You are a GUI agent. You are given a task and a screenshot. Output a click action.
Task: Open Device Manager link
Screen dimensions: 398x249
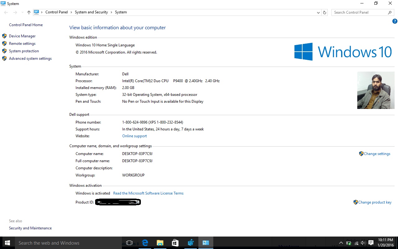click(22, 36)
